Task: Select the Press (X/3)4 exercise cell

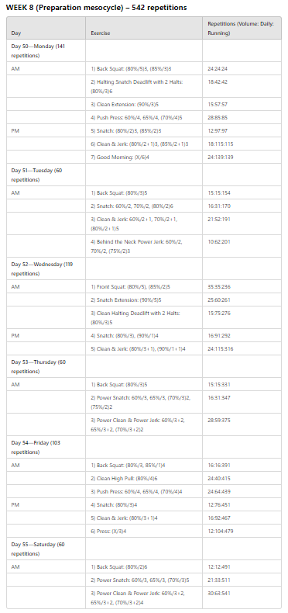Action: [144, 531]
